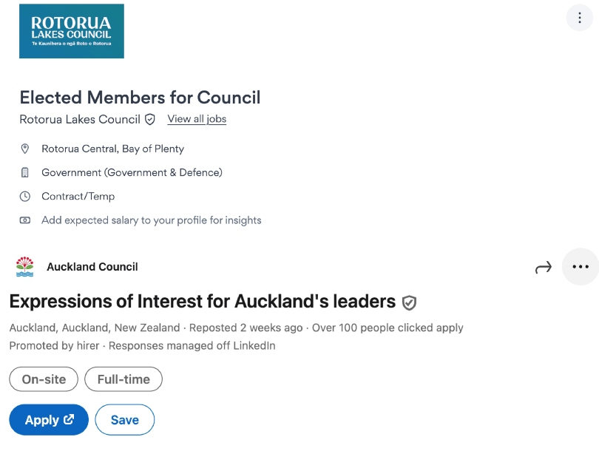
Task: Toggle the Full-time filter pill
Action: [123, 379]
